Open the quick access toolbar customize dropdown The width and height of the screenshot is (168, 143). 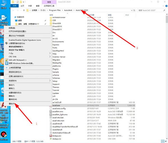click(x=24, y=2)
